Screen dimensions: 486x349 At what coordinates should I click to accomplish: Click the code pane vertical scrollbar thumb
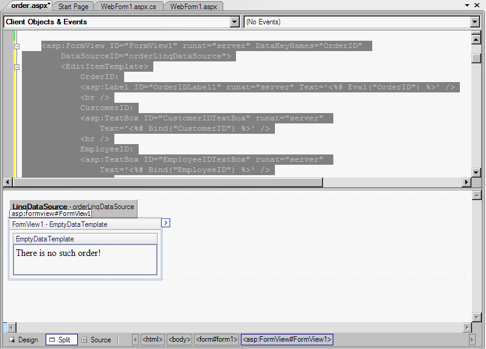click(476, 58)
